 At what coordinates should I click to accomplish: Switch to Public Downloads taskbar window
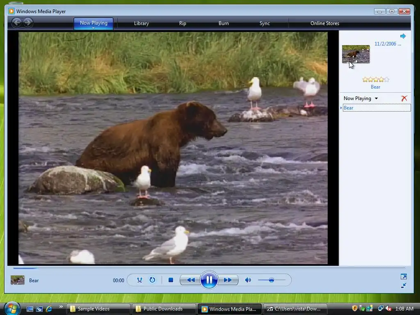164,309
